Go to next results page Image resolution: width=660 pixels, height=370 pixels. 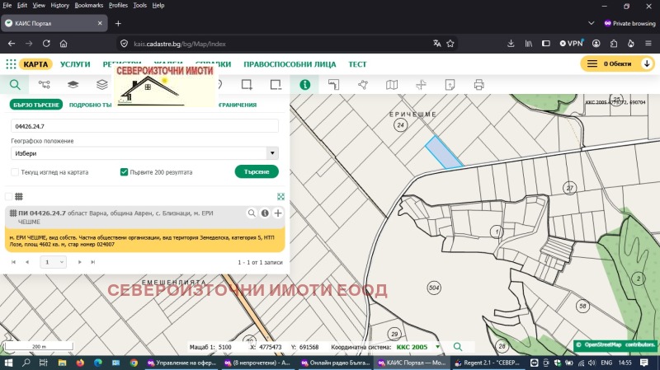tap(79, 262)
